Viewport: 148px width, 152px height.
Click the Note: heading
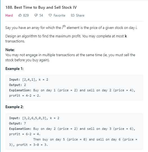[x=10, y=50]
